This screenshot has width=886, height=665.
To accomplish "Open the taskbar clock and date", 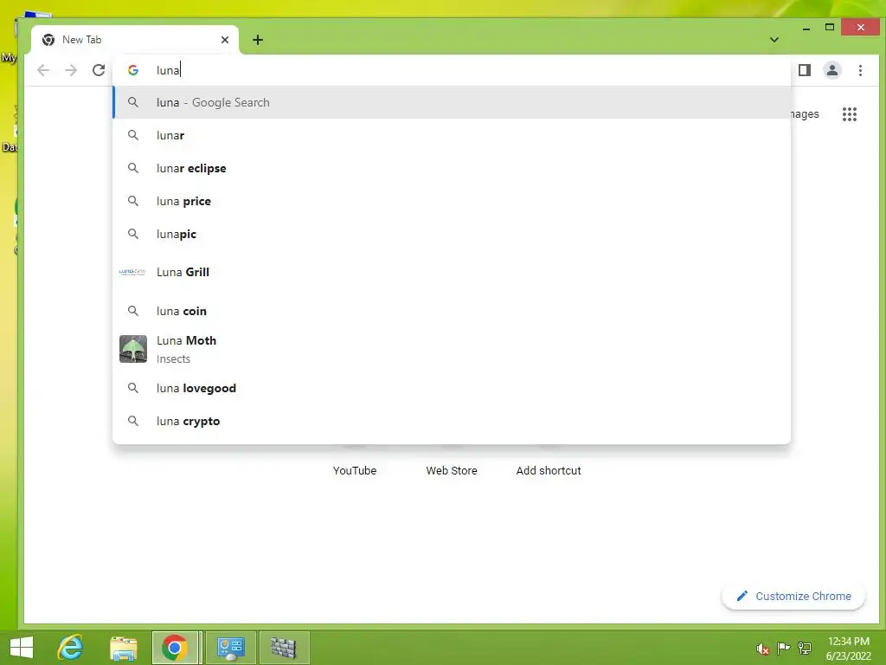I will (x=848, y=649).
